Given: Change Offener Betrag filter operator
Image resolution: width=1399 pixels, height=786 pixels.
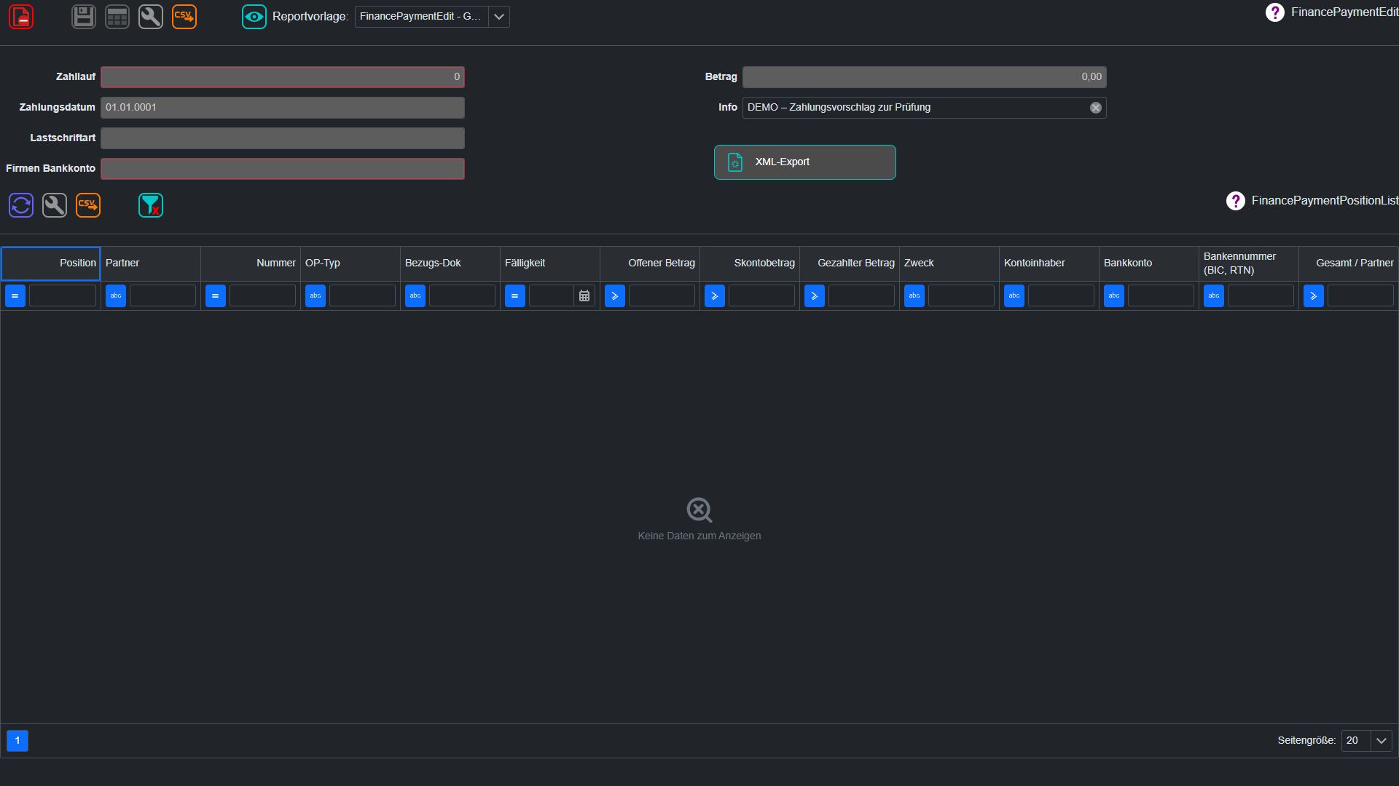Looking at the screenshot, I should coord(615,296).
